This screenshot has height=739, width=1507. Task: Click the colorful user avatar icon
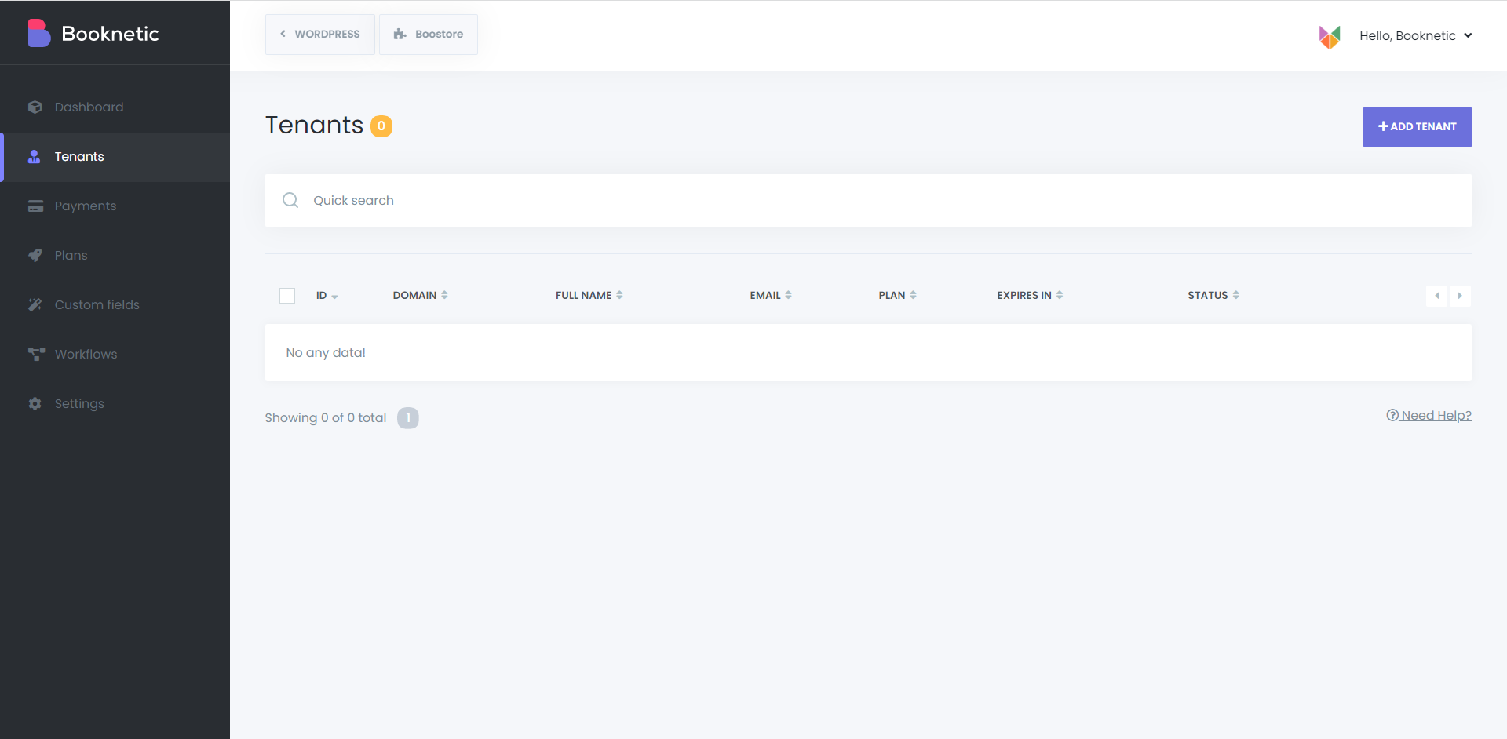pyautogui.click(x=1330, y=36)
